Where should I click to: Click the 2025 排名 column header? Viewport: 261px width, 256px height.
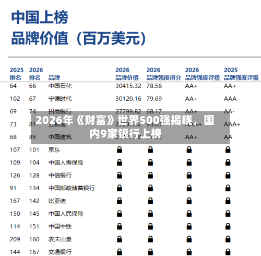tap(17, 74)
